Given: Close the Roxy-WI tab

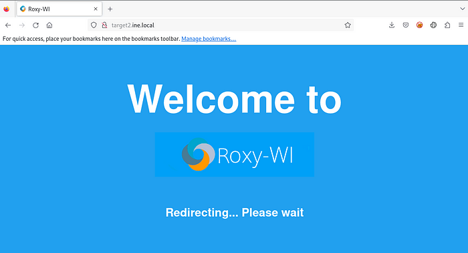Looking at the screenshot, I should point(96,9).
